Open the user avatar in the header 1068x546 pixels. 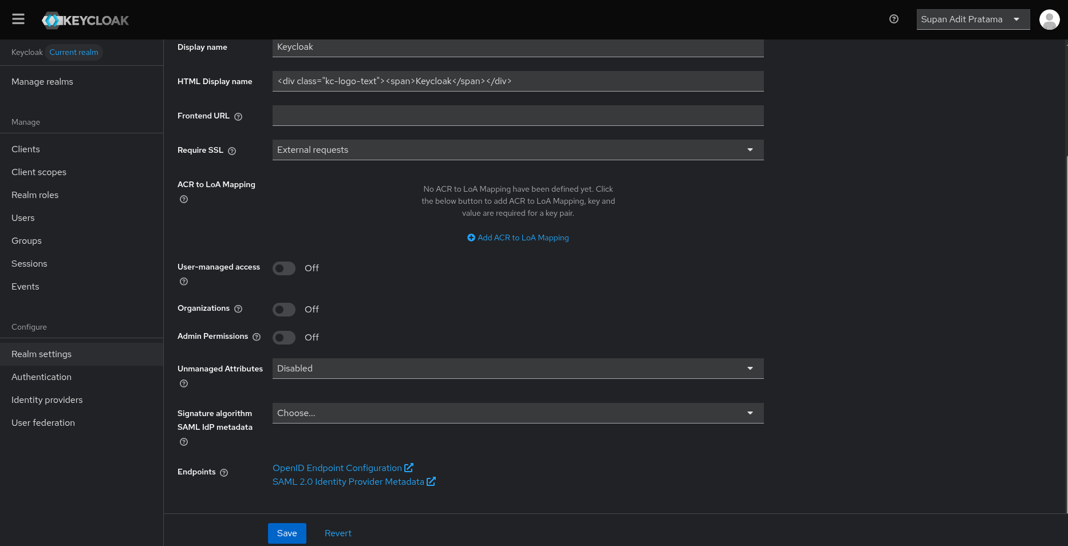pos(1050,19)
